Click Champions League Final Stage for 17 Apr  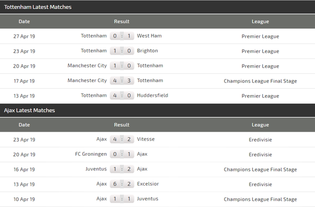click(260, 81)
